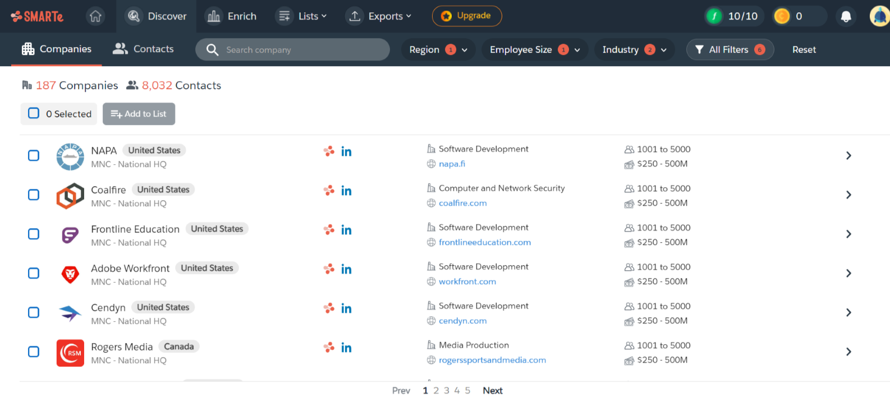Viewport: 890px width, 403px height.
Task: Open LinkedIn icon for Rogers Media
Action: pyautogui.click(x=346, y=348)
